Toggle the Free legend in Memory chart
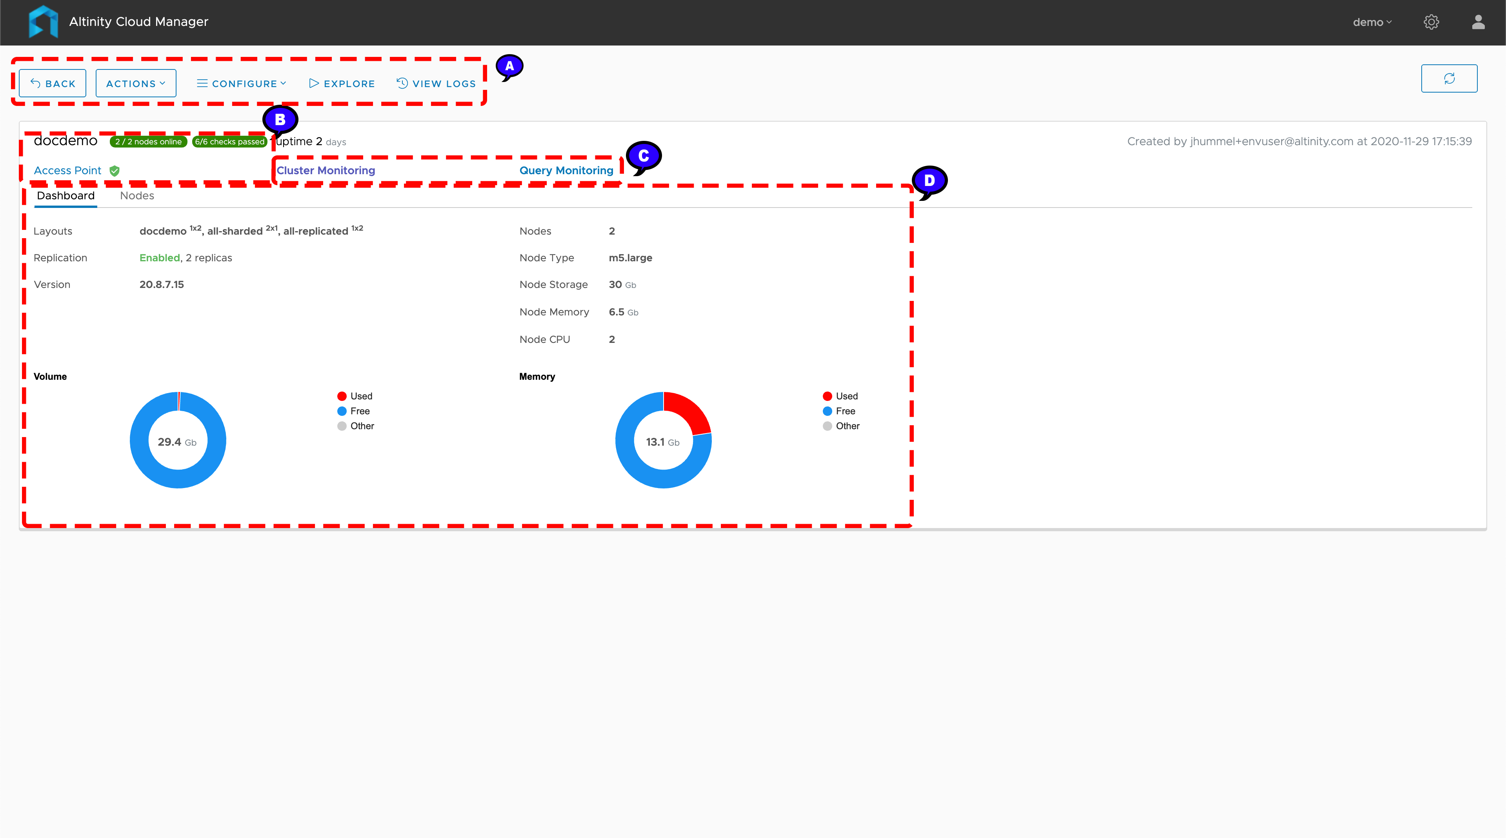The image size is (1506, 838). click(x=838, y=411)
